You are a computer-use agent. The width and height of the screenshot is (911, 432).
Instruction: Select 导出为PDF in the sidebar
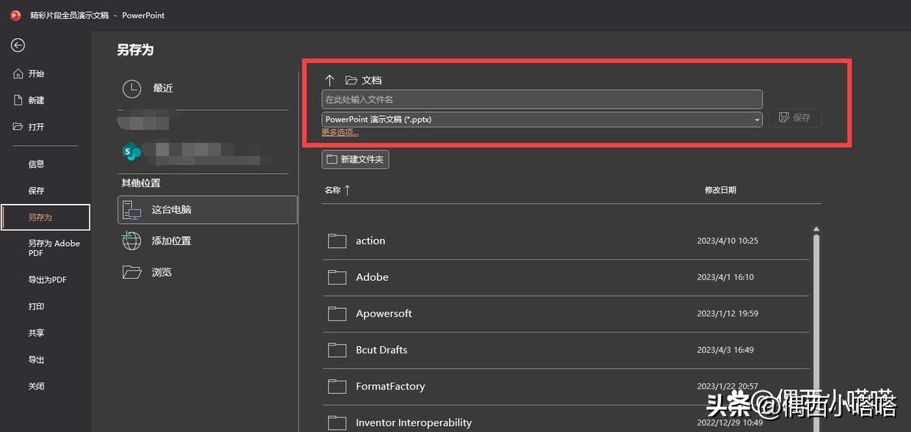48,279
